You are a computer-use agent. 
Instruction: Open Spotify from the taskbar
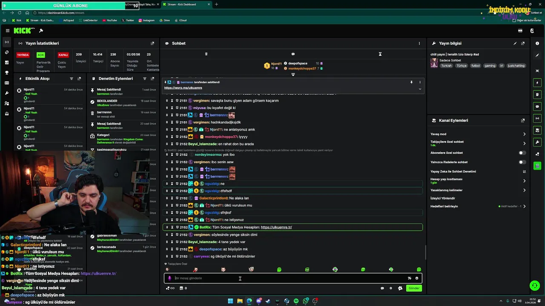(296, 301)
